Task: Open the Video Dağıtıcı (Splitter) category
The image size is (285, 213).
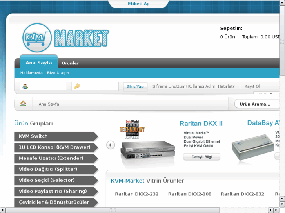Action: [x=56, y=169]
